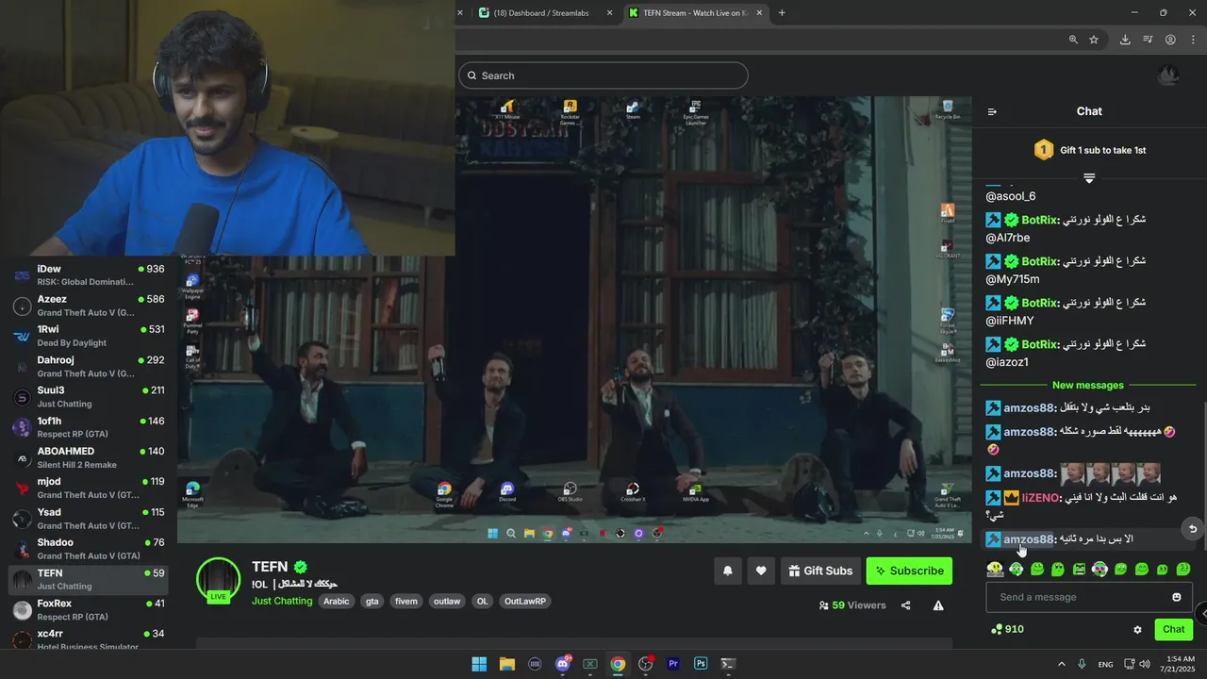
Task: Click the microphone icon in system tray
Action: (x=1082, y=664)
